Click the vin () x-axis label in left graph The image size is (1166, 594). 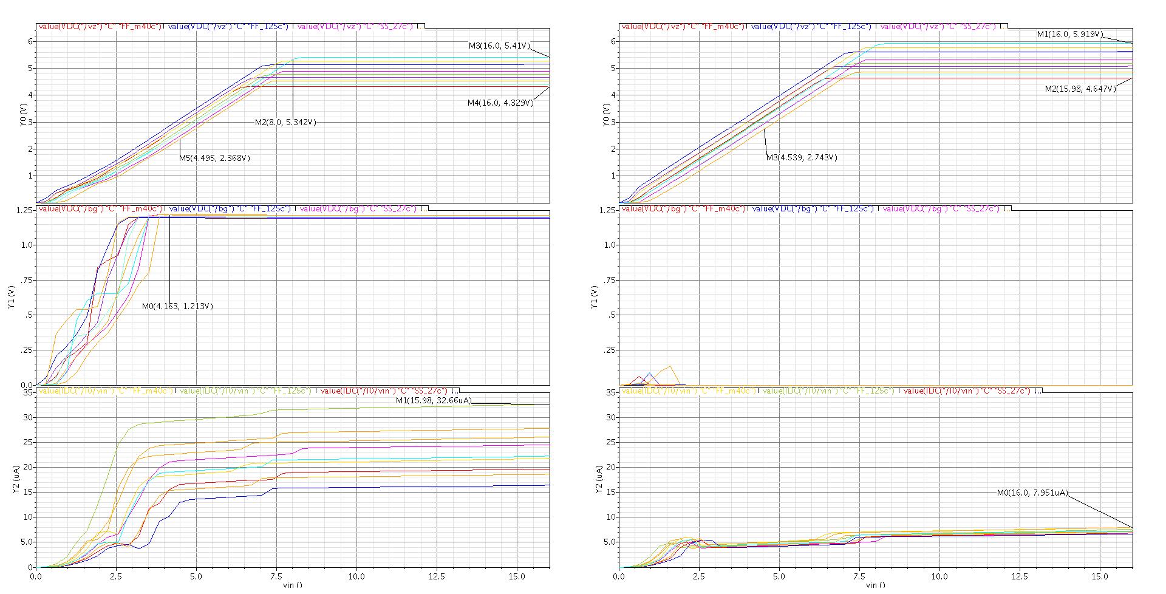coord(293,585)
